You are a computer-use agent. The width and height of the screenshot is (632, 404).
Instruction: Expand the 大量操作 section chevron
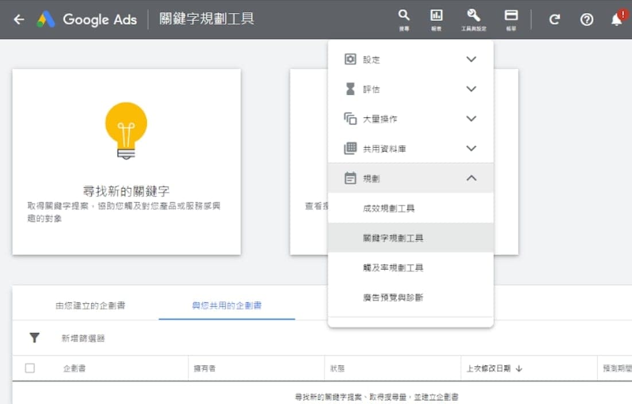pyautogui.click(x=471, y=118)
